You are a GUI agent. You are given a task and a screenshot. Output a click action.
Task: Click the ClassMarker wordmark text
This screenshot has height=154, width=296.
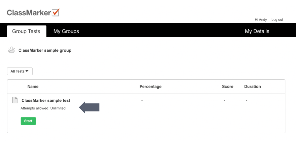coord(29,13)
